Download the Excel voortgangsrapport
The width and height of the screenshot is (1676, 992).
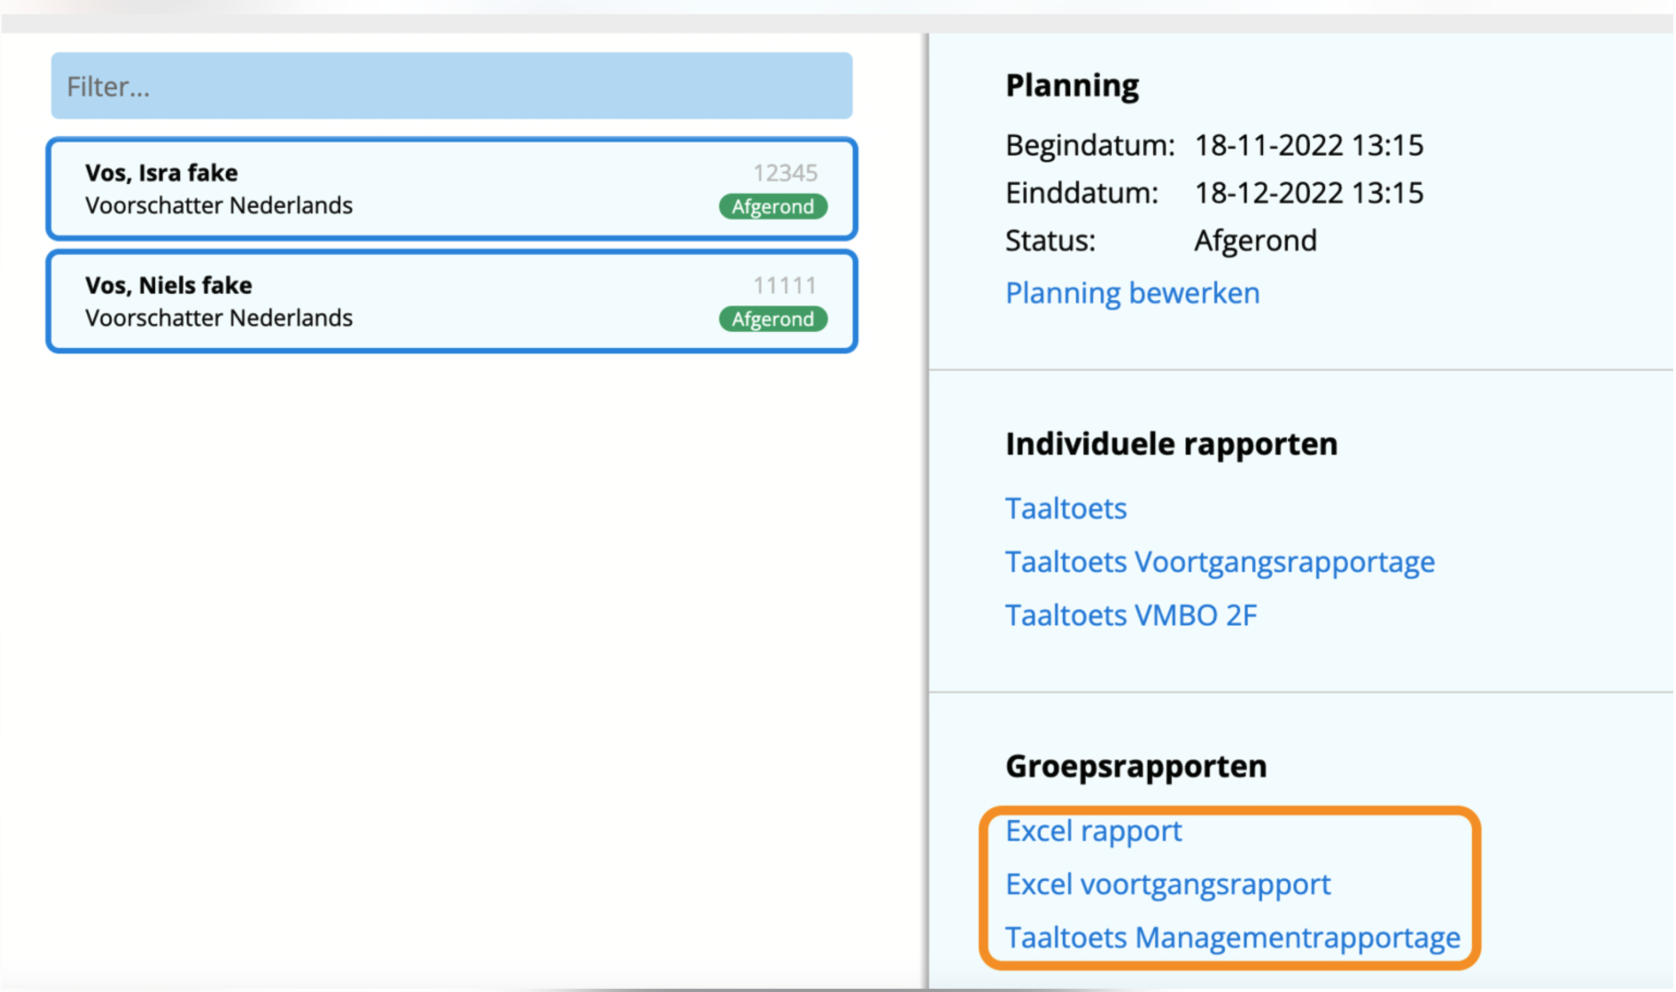coord(1167,885)
